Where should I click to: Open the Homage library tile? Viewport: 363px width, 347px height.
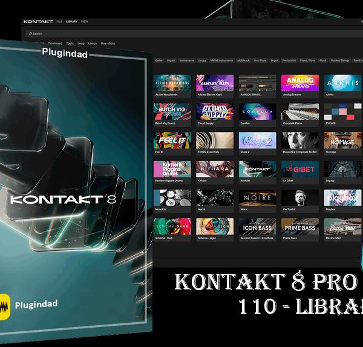(342, 143)
